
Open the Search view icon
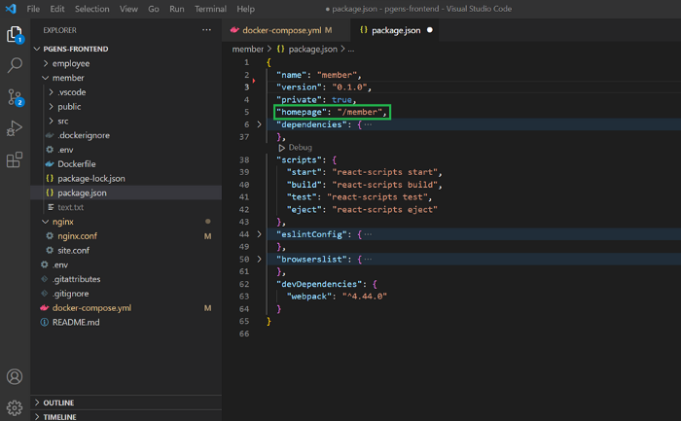[15, 65]
